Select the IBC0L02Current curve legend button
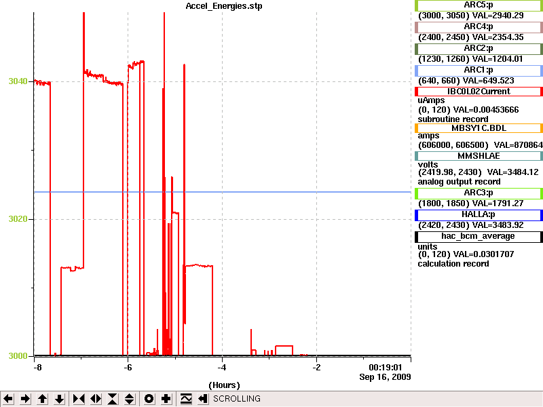 coord(479,92)
